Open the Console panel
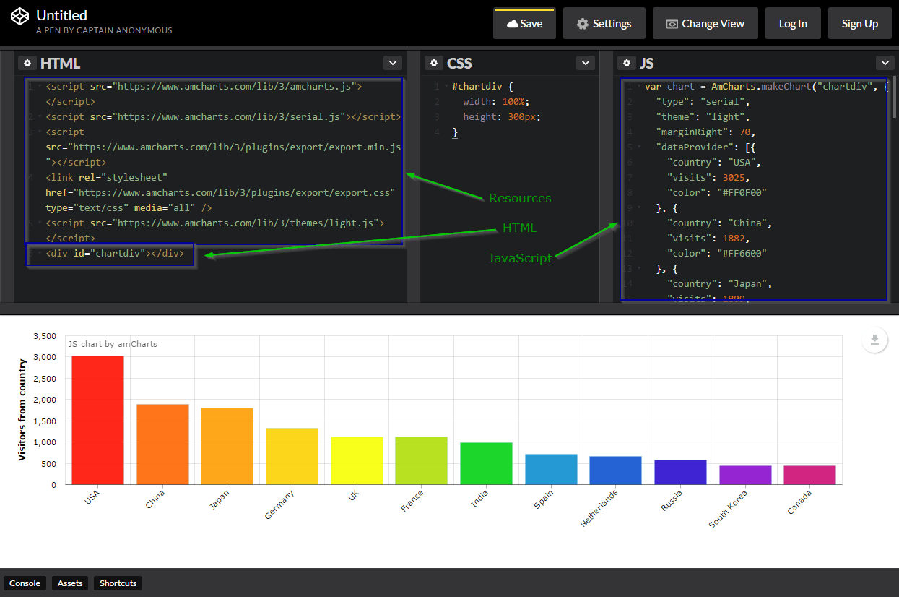Image resolution: width=899 pixels, height=597 pixels. point(25,583)
